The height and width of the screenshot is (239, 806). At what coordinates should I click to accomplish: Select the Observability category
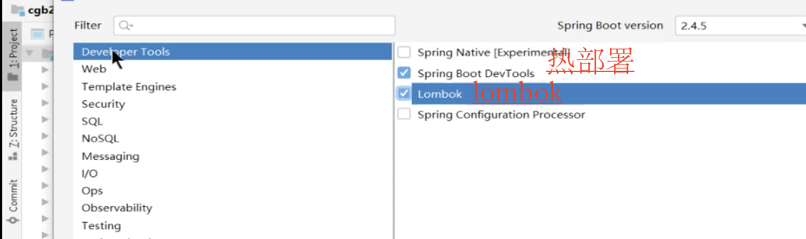232,208
